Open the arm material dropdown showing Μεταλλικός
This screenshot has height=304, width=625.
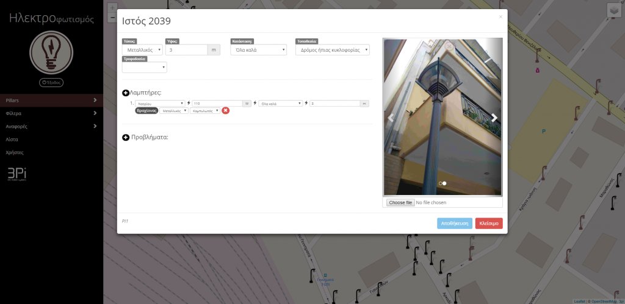pyautogui.click(x=174, y=111)
